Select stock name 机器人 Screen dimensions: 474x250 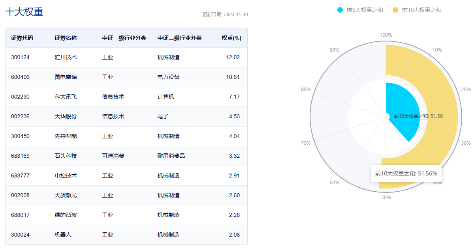[x=63, y=235]
